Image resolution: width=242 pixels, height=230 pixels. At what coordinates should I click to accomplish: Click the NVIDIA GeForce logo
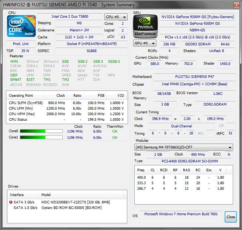pos(145,27)
